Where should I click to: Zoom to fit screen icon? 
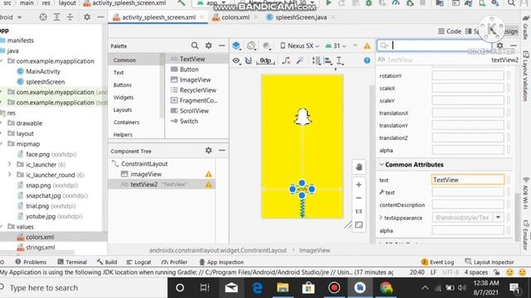359,225
